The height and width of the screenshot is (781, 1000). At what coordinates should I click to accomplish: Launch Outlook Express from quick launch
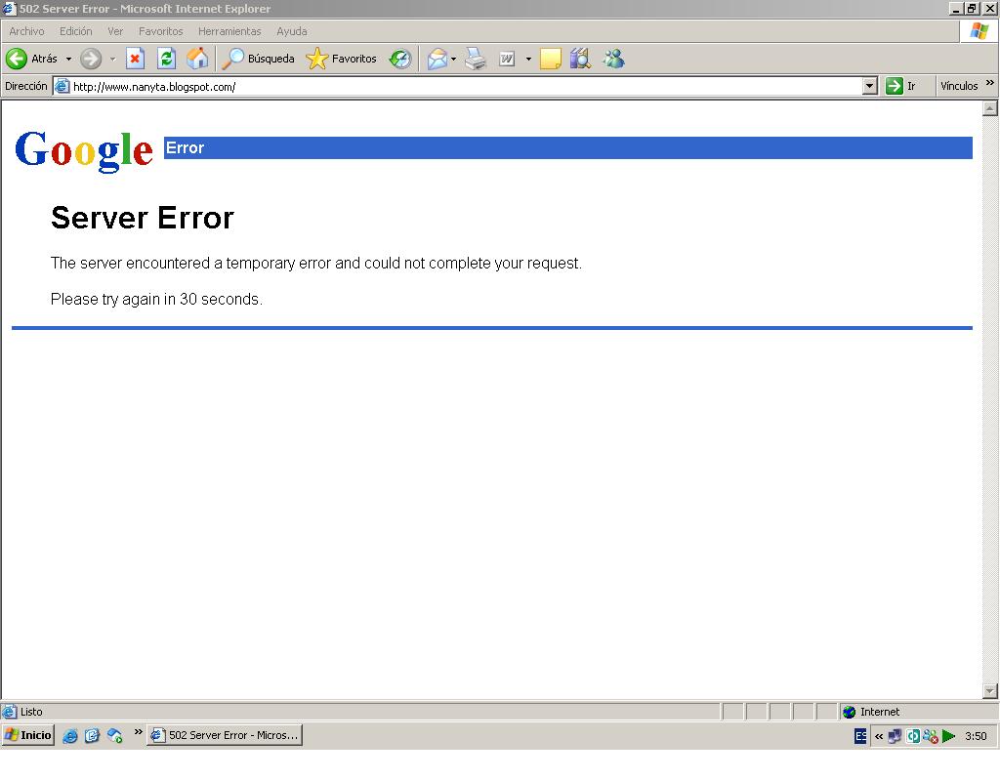pyautogui.click(x=93, y=736)
